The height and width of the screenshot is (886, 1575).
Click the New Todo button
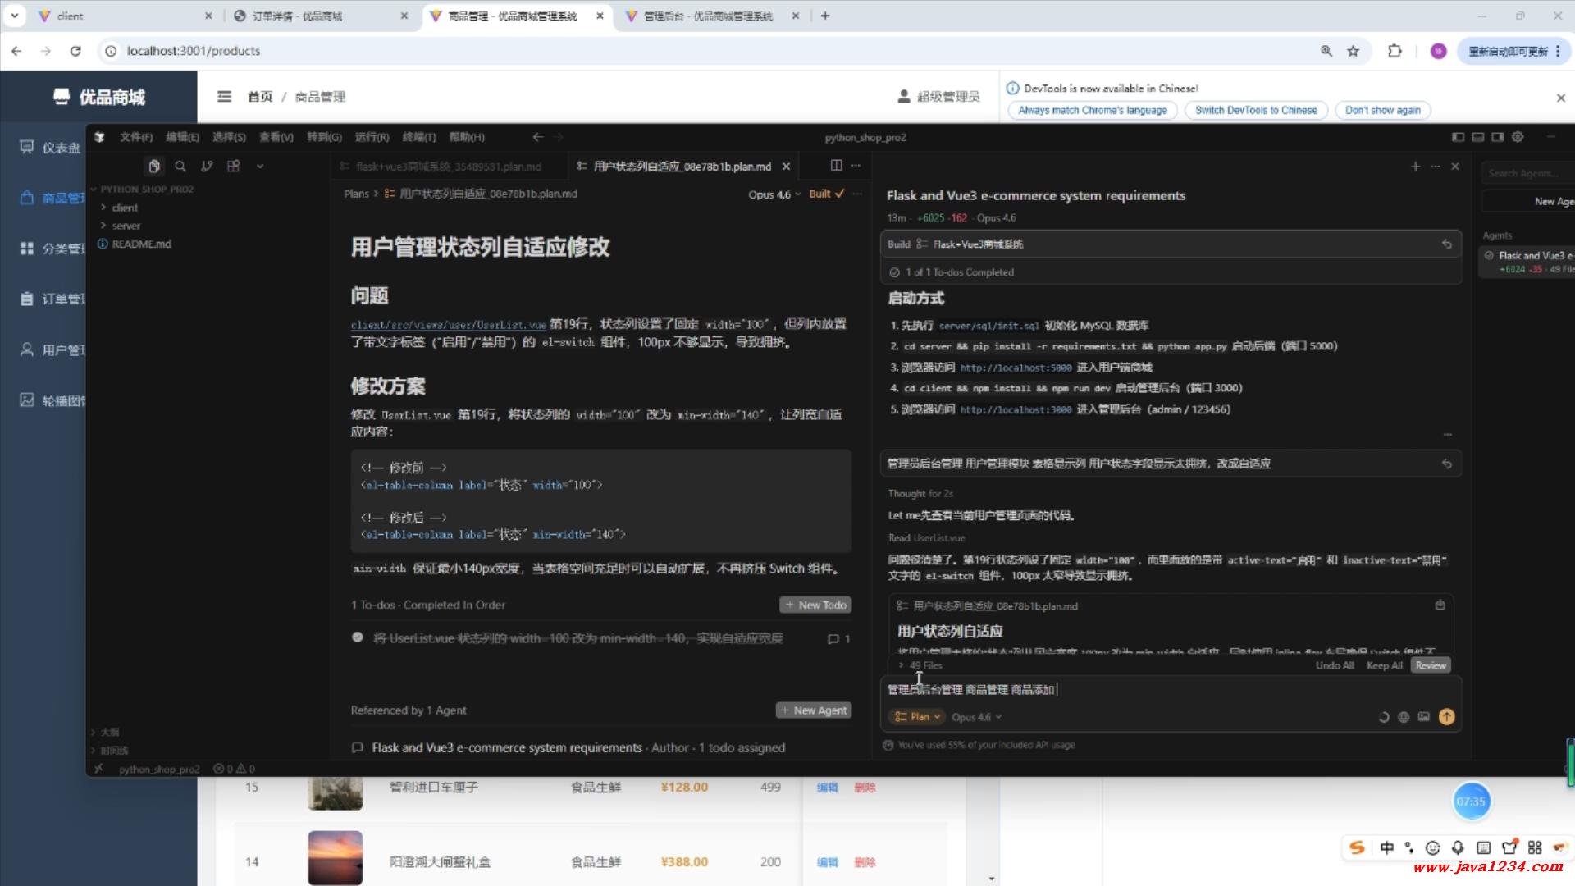(x=815, y=605)
